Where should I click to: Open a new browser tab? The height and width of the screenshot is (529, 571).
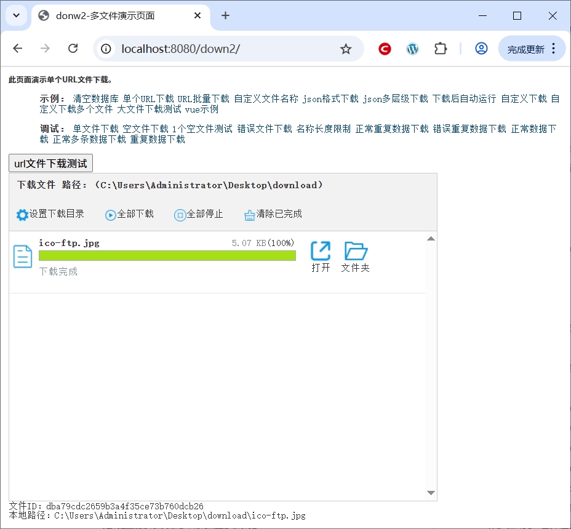coord(225,16)
